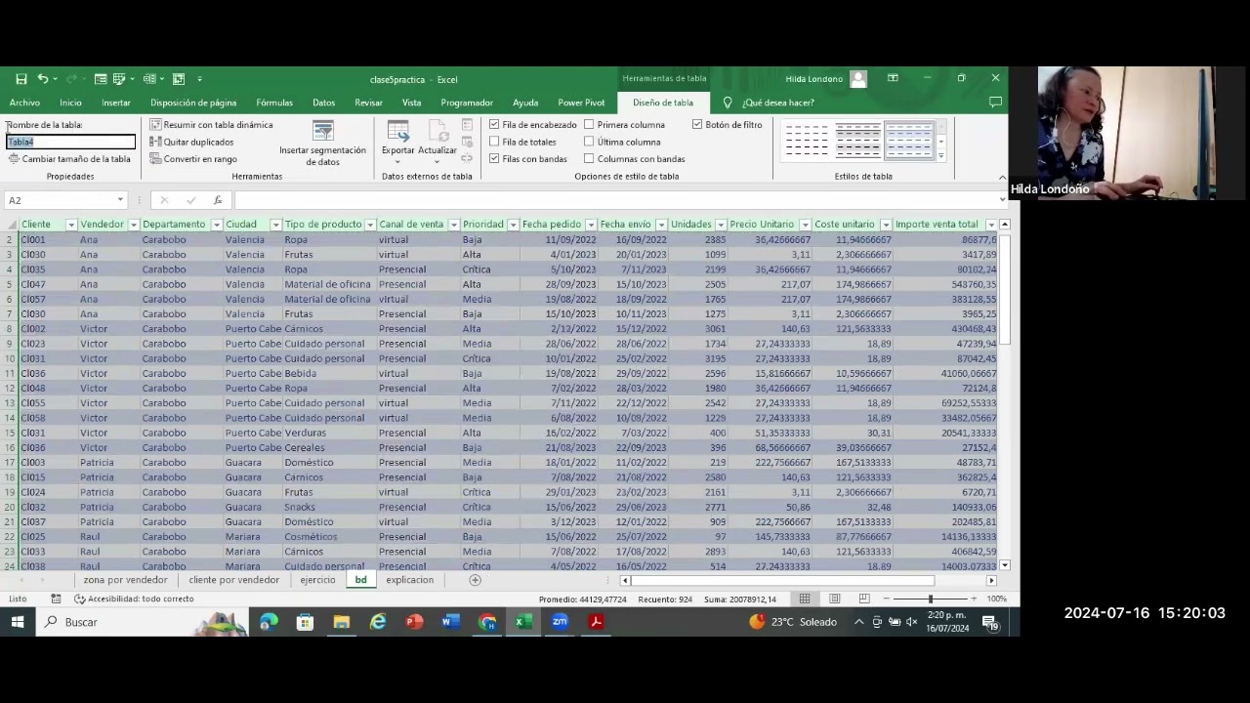Viewport: 1250px width, 703px height.
Task: Adjust the zoom slider in status bar
Action: tap(930, 599)
